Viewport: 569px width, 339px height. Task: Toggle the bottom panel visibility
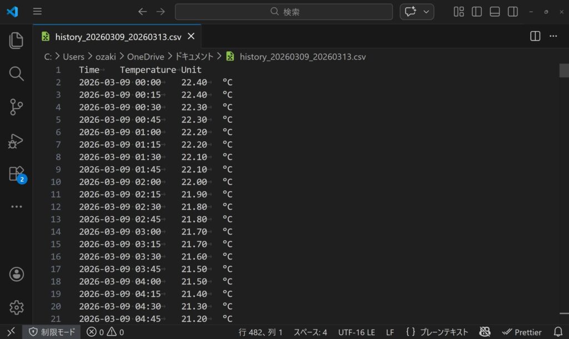[495, 12]
